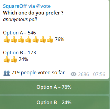Click the "anonymous poll" label
The width and height of the screenshot is (110, 109).
(20, 20)
